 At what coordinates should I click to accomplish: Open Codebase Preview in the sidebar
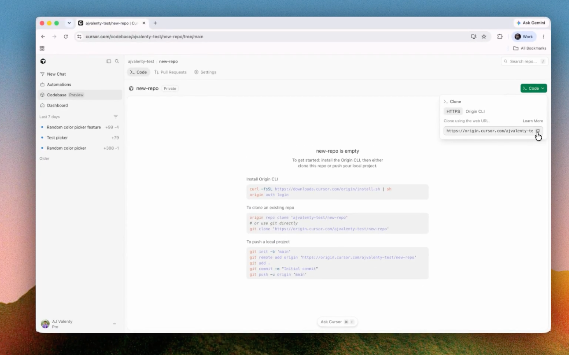coord(79,95)
